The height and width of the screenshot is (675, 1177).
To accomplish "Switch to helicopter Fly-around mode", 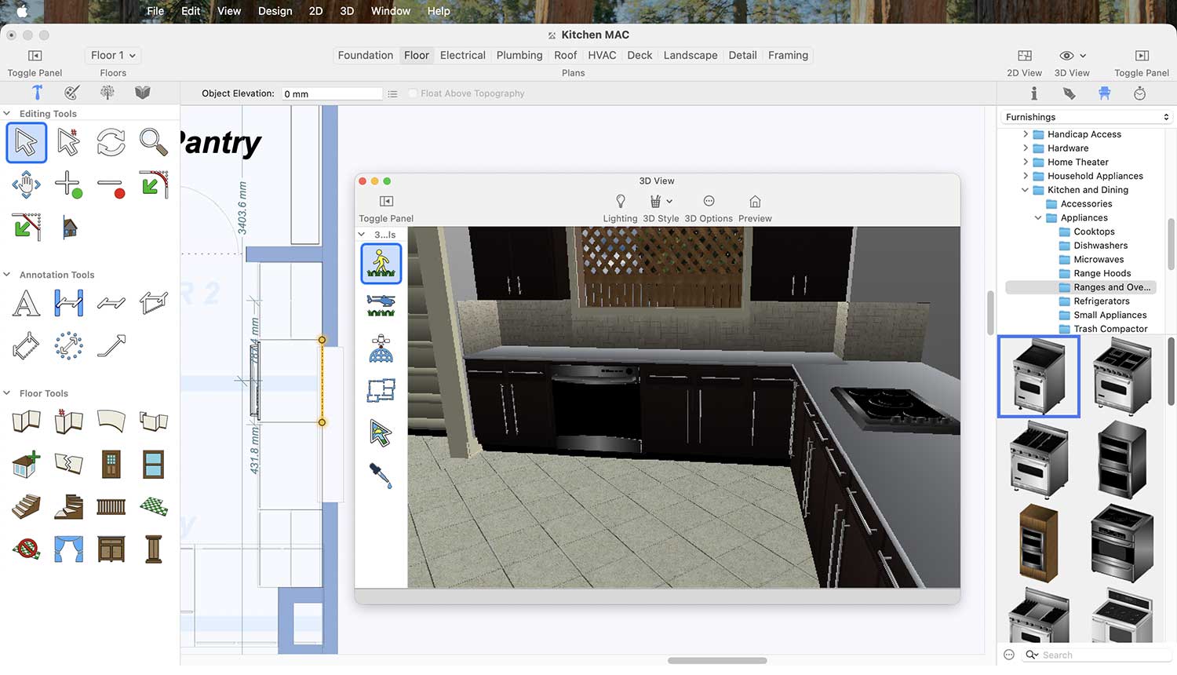I will [381, 305].
